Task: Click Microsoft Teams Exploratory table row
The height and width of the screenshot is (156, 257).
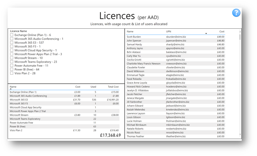Action: pos(64,119)
